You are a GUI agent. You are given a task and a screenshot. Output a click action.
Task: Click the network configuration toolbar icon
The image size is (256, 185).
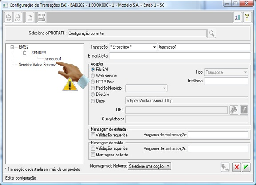[42, 17]
